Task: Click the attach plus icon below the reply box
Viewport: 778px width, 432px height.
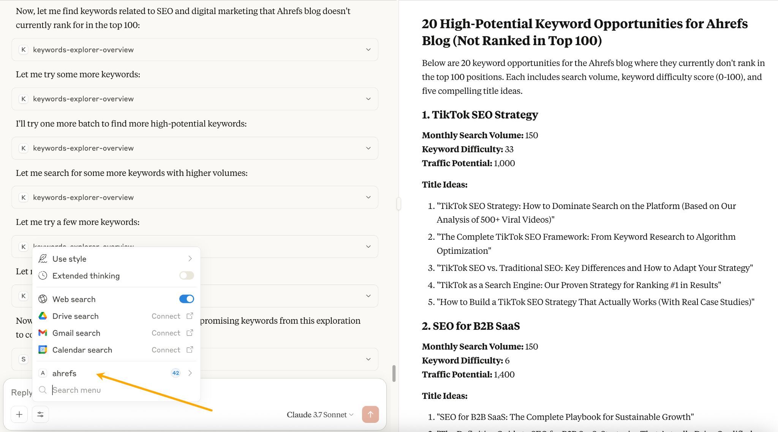Action: (x=19, y=415)
